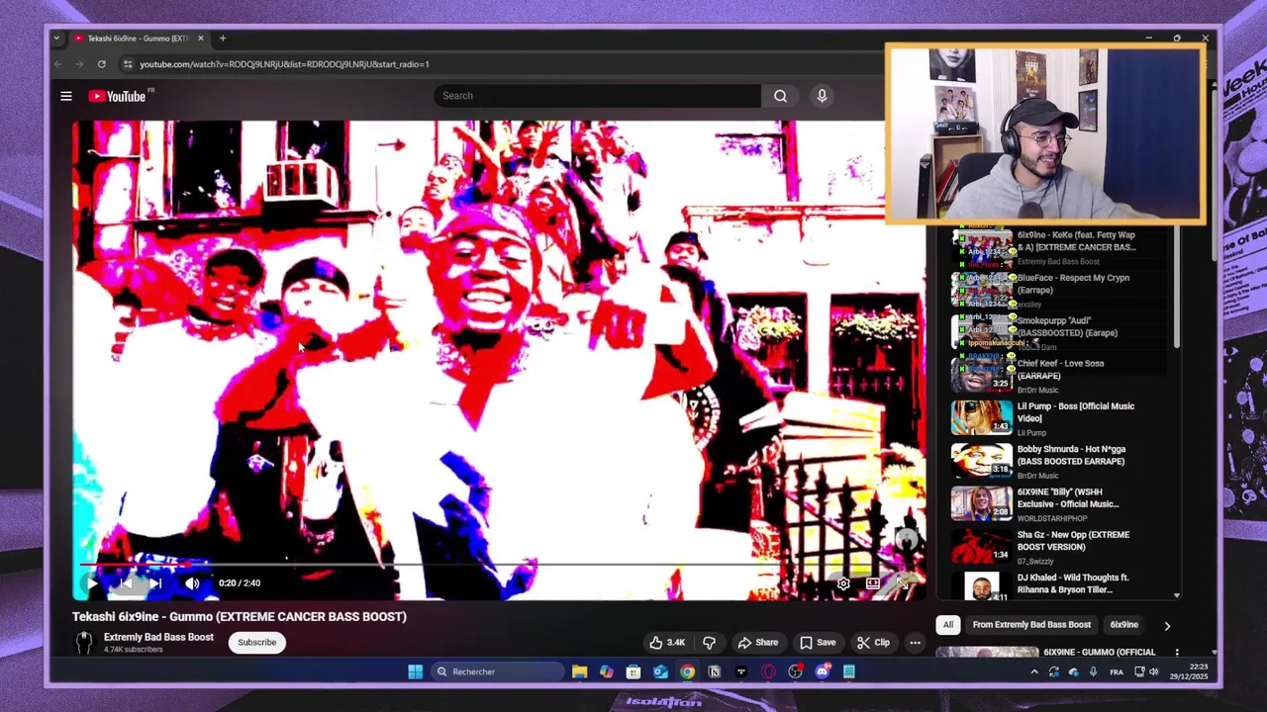Open Smokepurpp Audi bassboosted video

(1067, 326)
